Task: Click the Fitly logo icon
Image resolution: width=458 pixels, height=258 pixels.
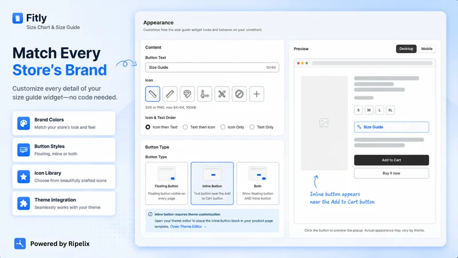Action: 18,18
